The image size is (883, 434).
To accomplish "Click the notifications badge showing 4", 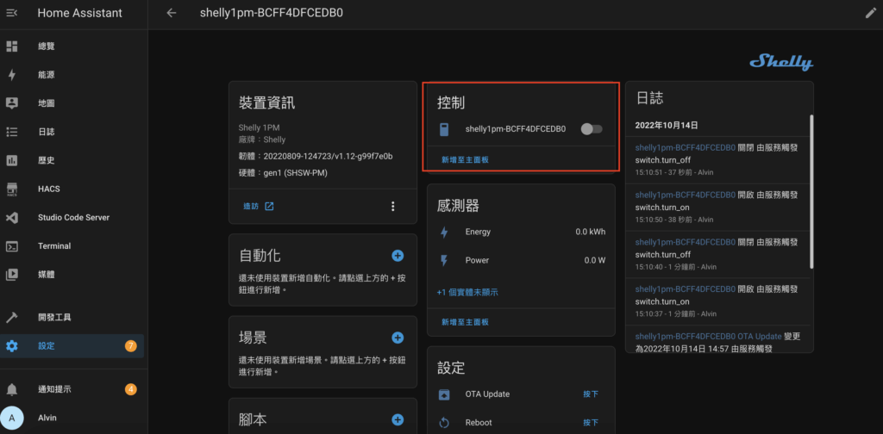I will click(x=131, y=389).
